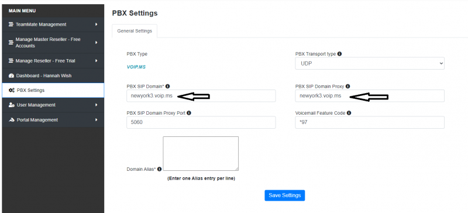Click the Portal Management icon

coord(12,120)
